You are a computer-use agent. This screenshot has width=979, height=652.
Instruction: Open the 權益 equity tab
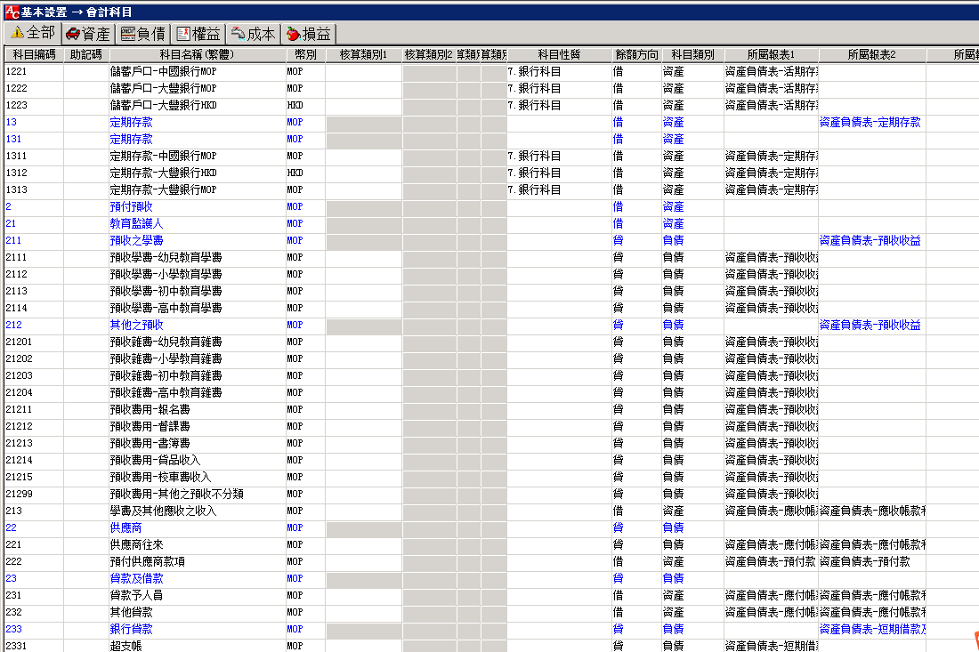tap(198, 34)
